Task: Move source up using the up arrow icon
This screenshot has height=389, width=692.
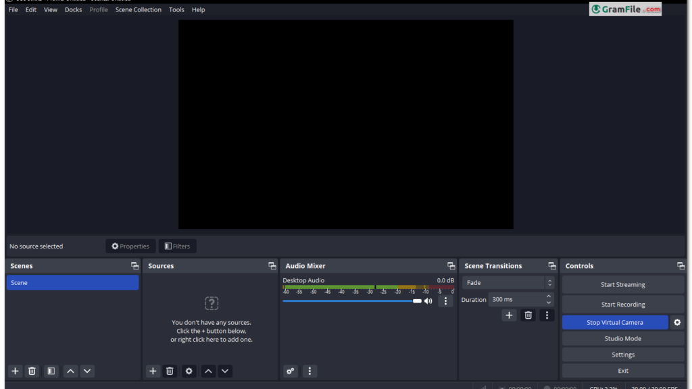Action: click(x=208, y=371)
